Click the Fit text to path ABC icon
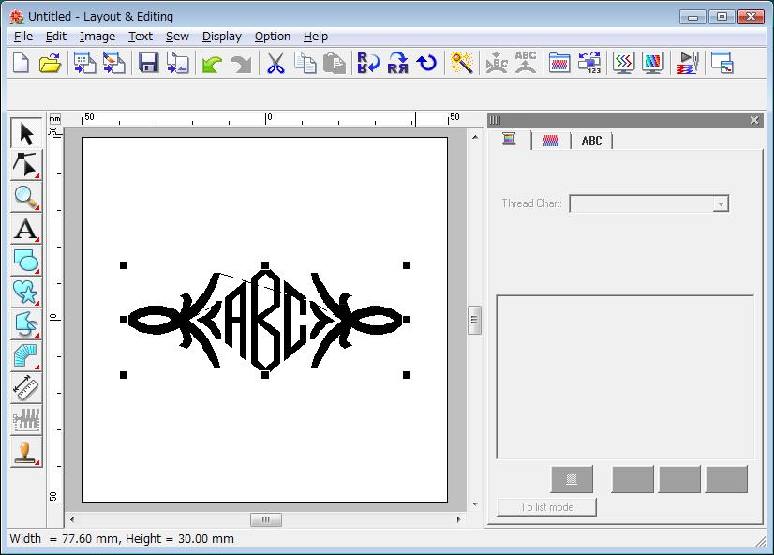Viewport: 774px width, 555px height. pyautogui.click(x=496, y=63)
